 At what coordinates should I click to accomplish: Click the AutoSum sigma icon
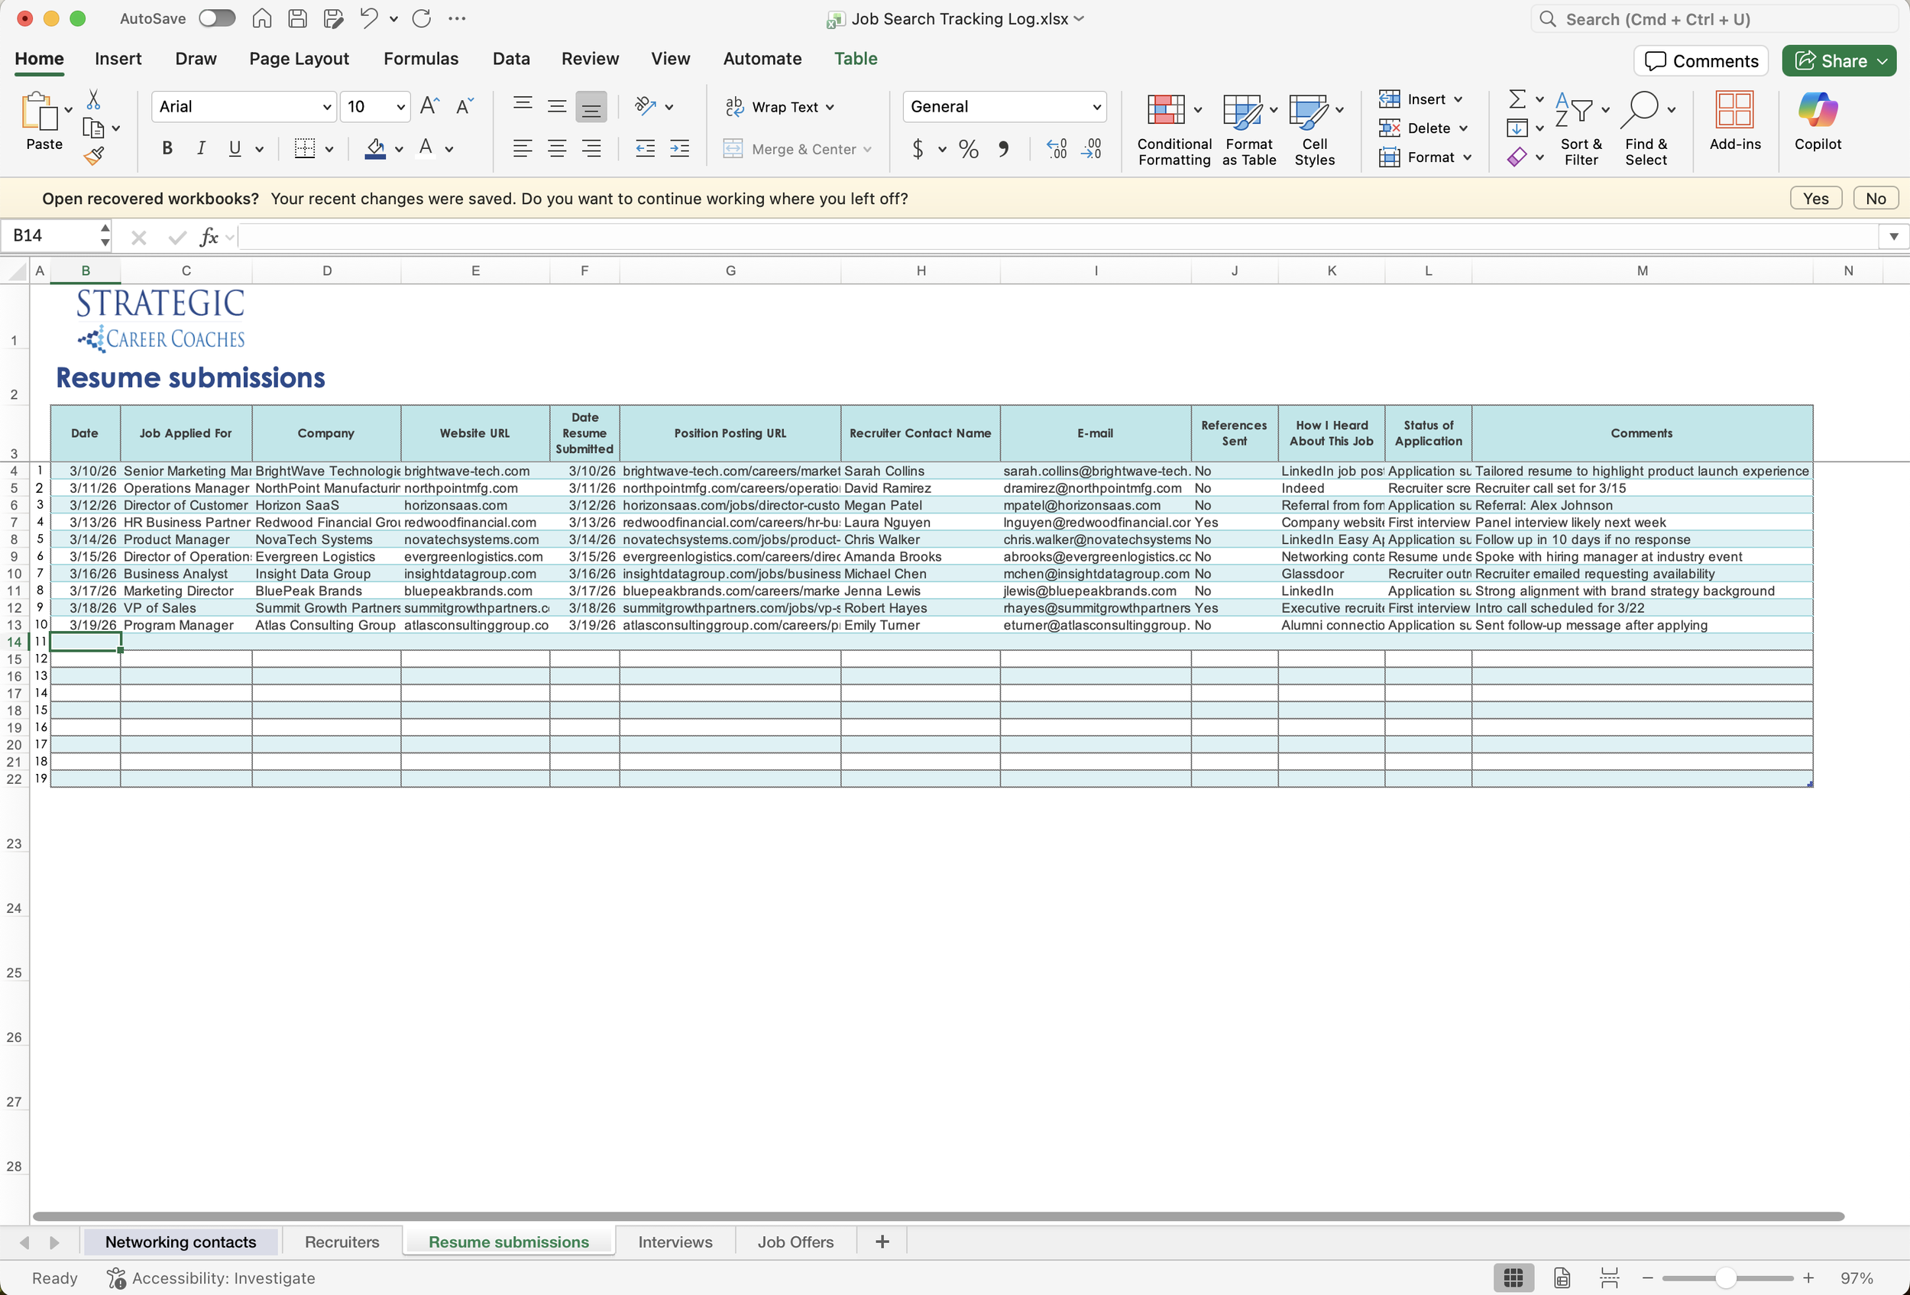click(1517, 99)
